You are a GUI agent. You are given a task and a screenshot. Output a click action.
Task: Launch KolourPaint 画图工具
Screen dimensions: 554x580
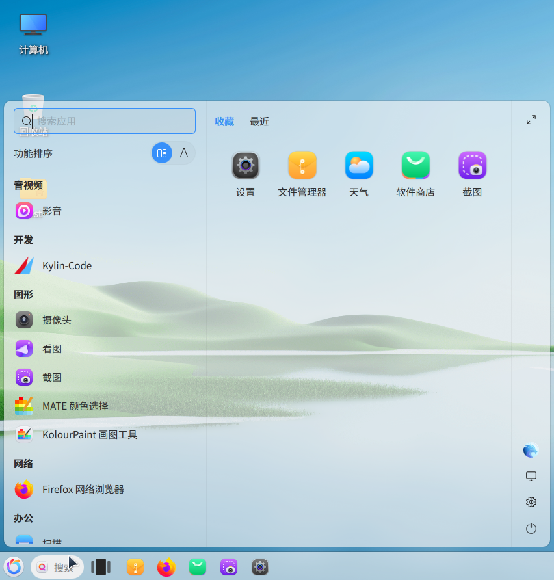point(105,434)
